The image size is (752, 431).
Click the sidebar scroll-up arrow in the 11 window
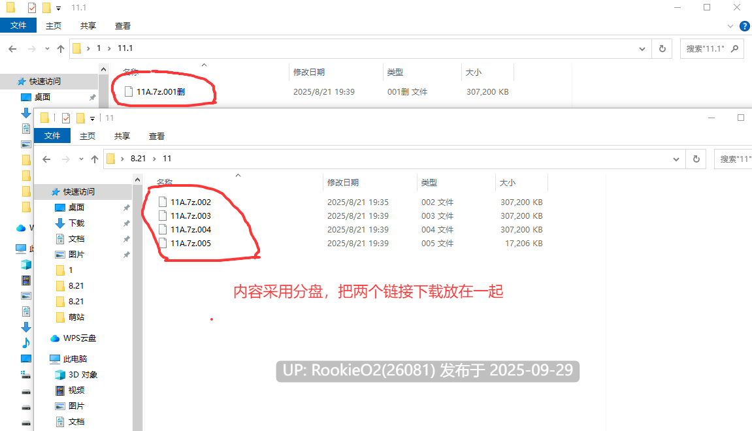138,180
